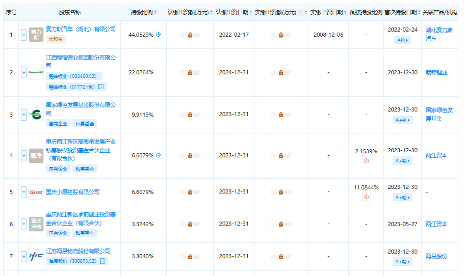
Task: Click the A轮 tag under 2022-02-24
Action: click(402, 40)
